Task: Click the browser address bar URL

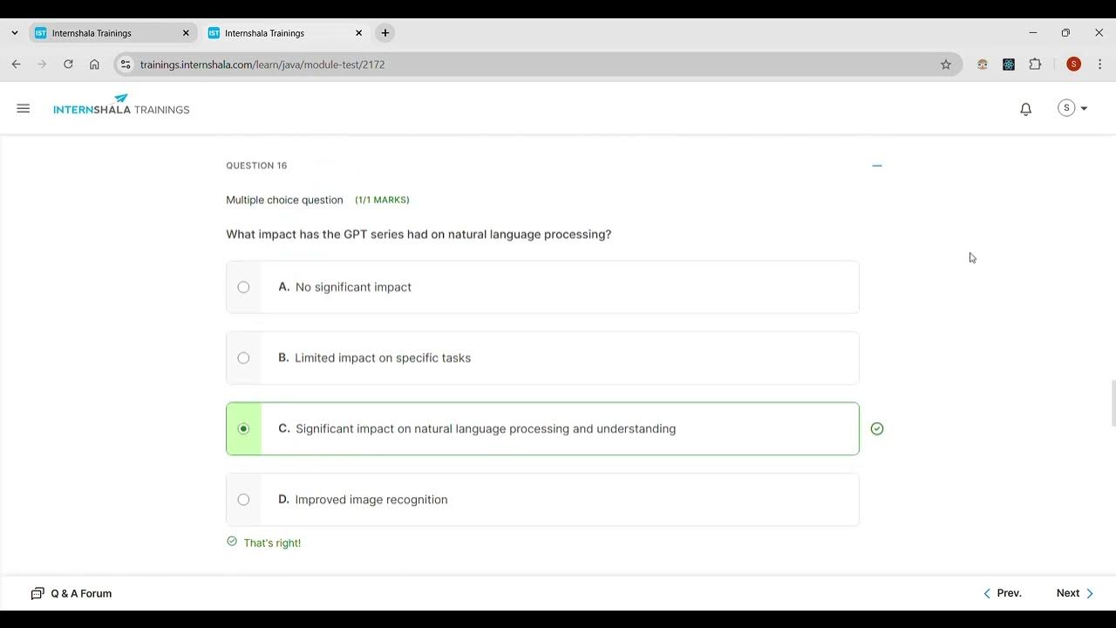Action: pyautogui.click(x=262, y=65)
